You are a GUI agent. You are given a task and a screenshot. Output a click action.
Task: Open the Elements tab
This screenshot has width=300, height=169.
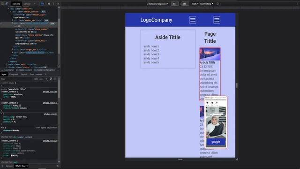[16, 4]
